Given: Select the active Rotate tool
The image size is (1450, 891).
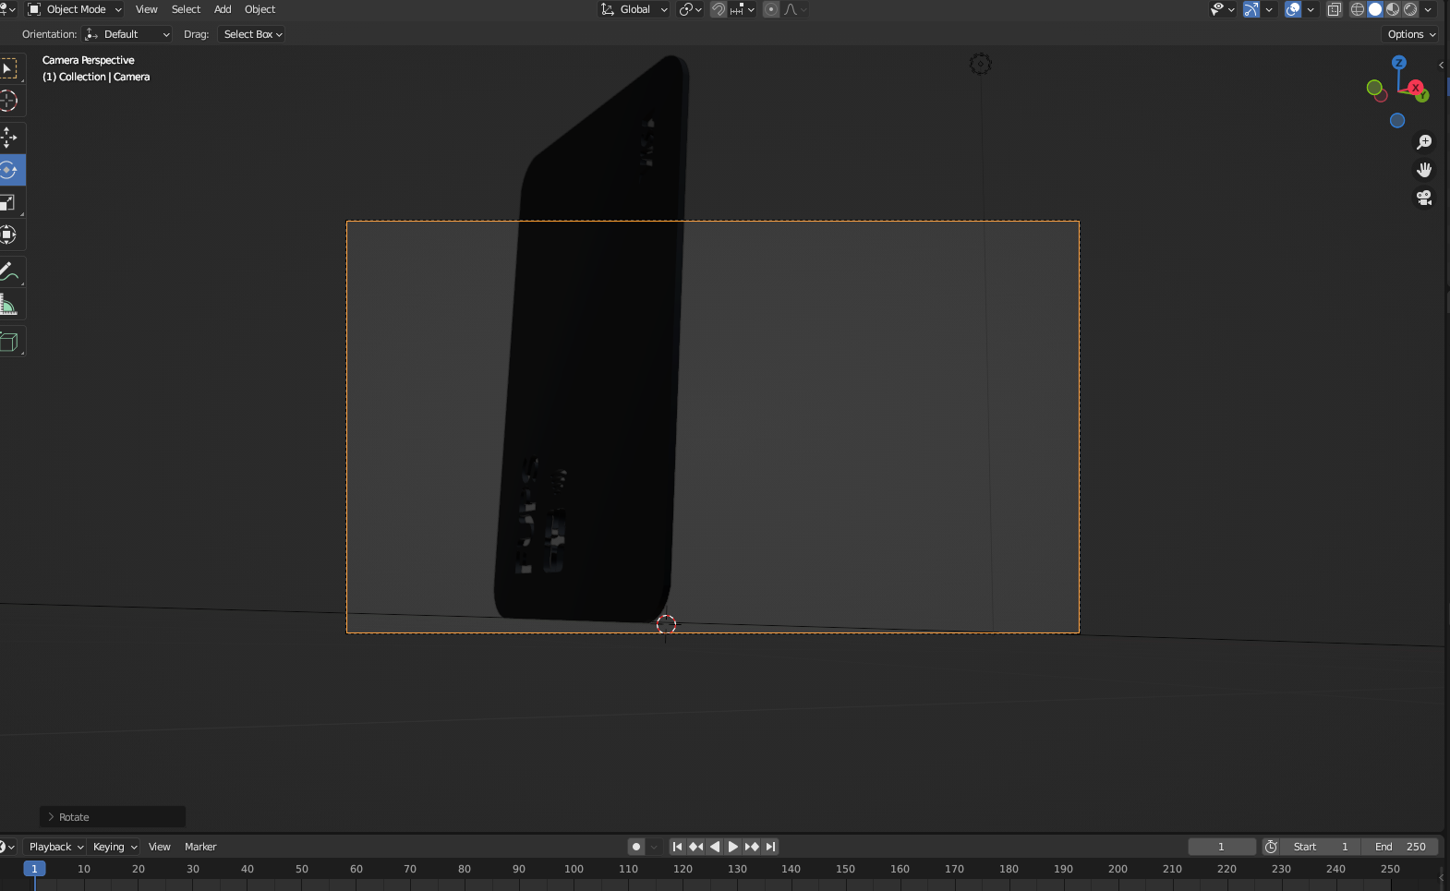Looking at the screenshot, I should [9, 170].
